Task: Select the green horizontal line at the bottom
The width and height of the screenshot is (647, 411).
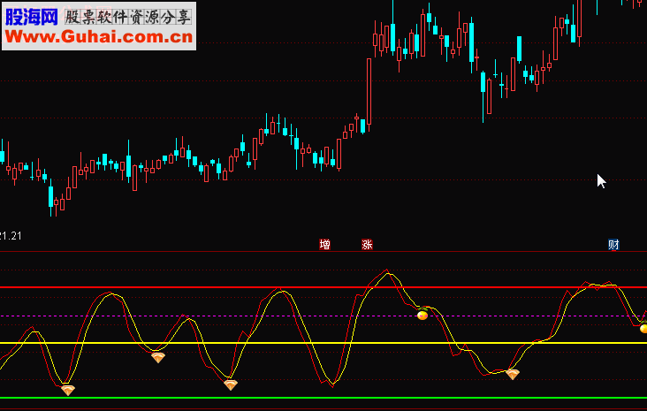Action: pos(323,398)
